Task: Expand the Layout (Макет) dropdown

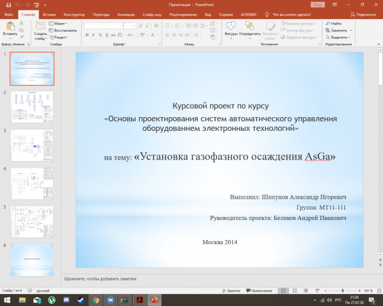Action: pos(59,24)
